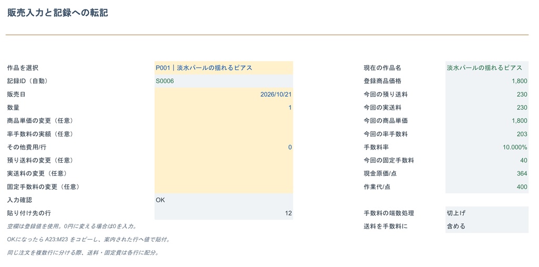Click the 今回の預り送料 label
Viewport: 539px width, 267px height.
coord(386,94)
